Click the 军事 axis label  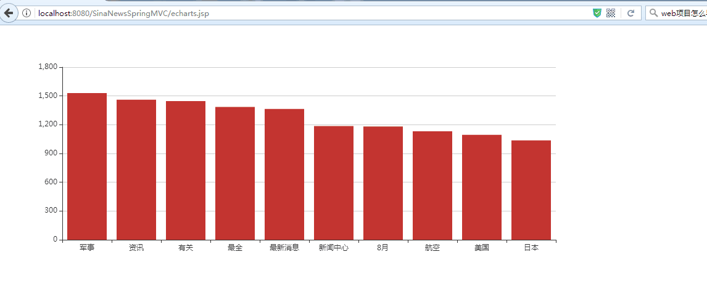pos(87,248)
